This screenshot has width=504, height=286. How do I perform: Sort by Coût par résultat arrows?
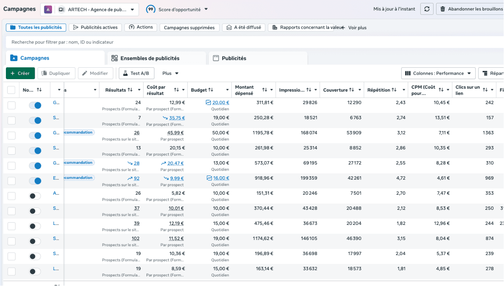(x=176, y=90)
